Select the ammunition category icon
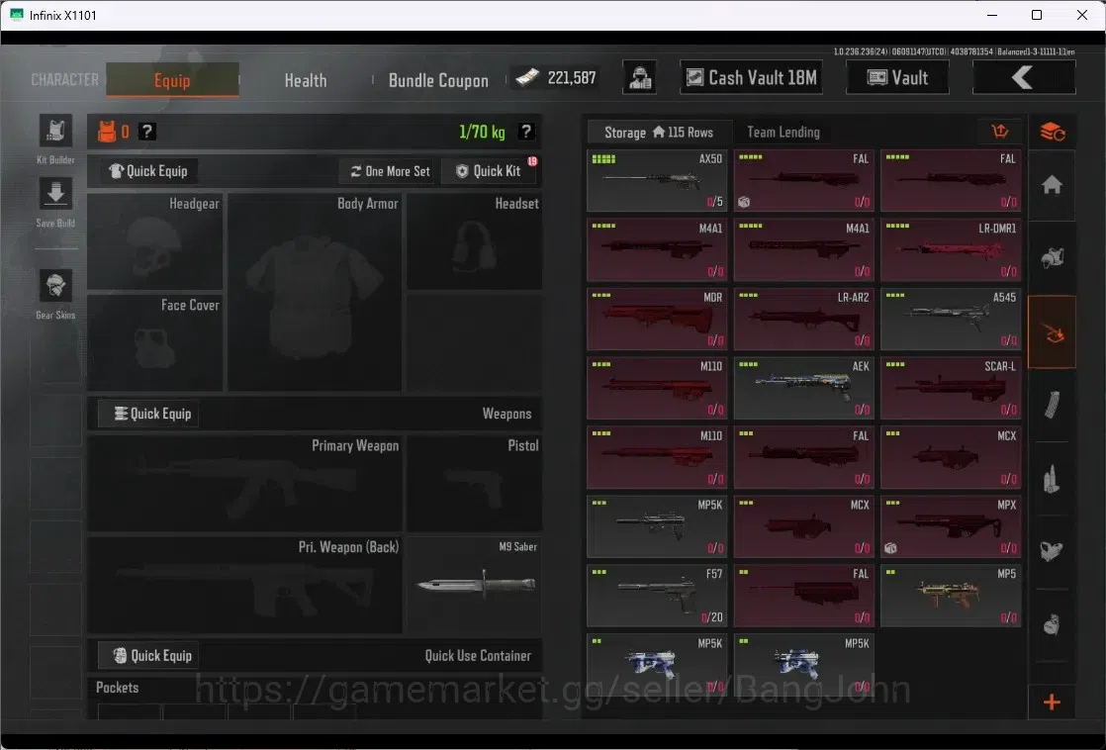This screenshot has height=750, width=1106. [1052, 479]
